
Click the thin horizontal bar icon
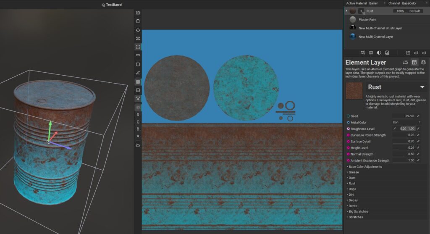[x=138, y=55]
